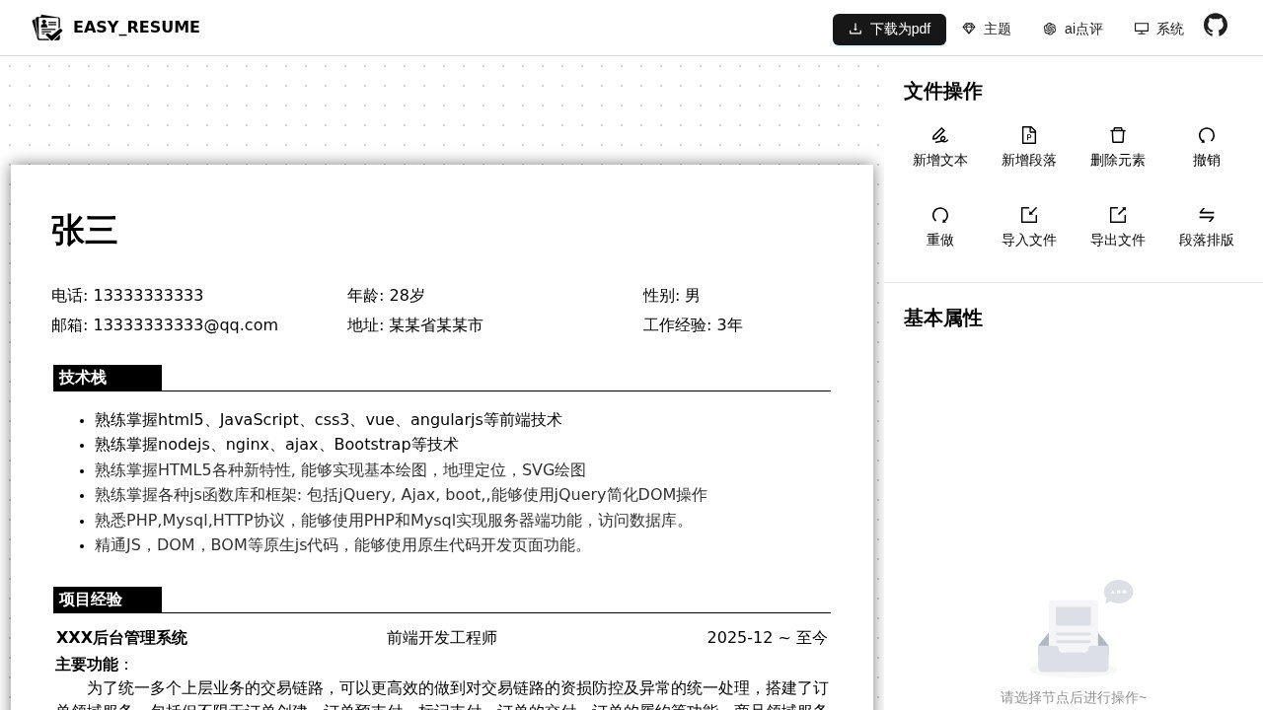Click the 技术栈 section title
The width and height of the screenshot is (1263, 710).
[82, 378]
